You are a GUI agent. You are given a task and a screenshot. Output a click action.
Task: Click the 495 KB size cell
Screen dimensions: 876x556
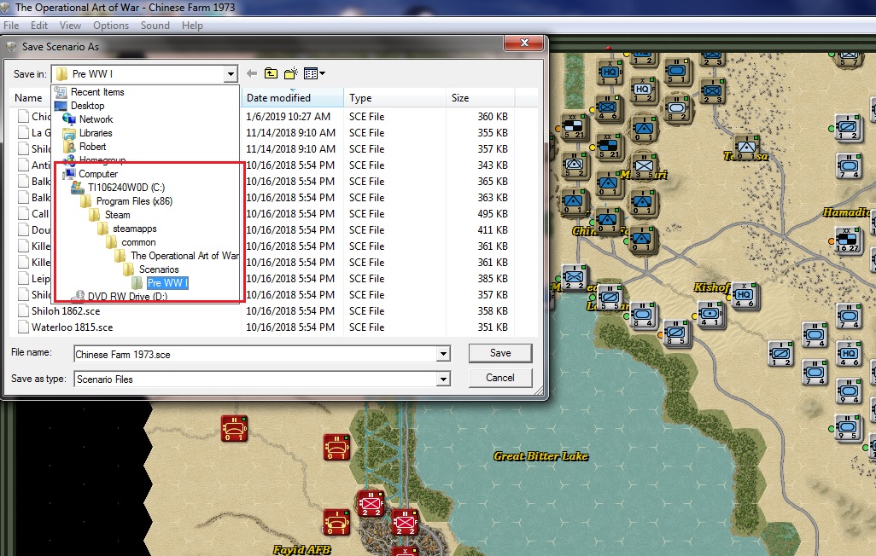[492, 214]
